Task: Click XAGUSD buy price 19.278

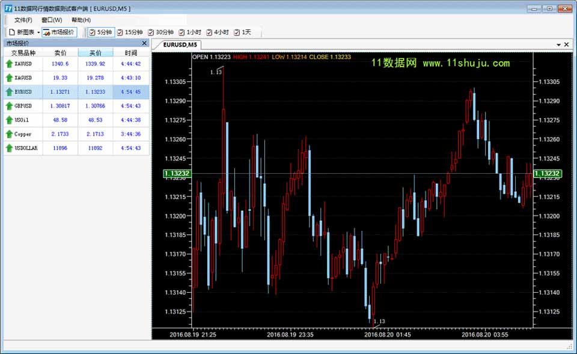Action: point(96,78)
